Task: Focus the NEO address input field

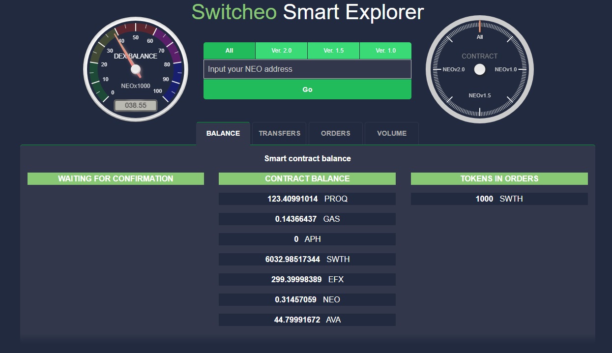Action: coord(307,69)
